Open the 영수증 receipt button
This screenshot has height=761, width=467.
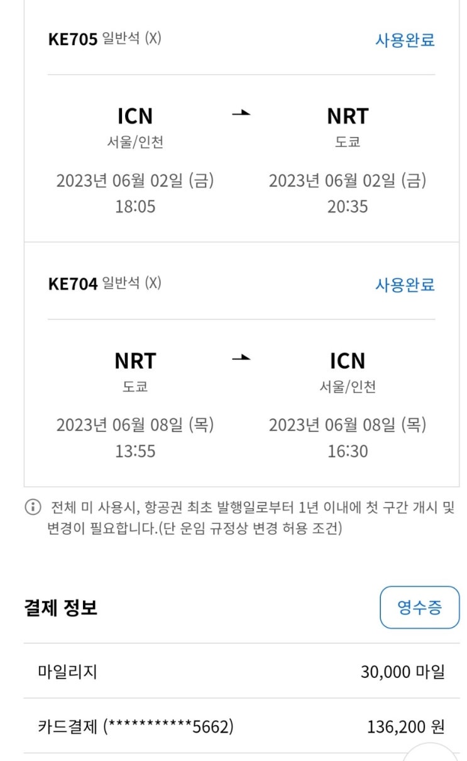point(419,608)
